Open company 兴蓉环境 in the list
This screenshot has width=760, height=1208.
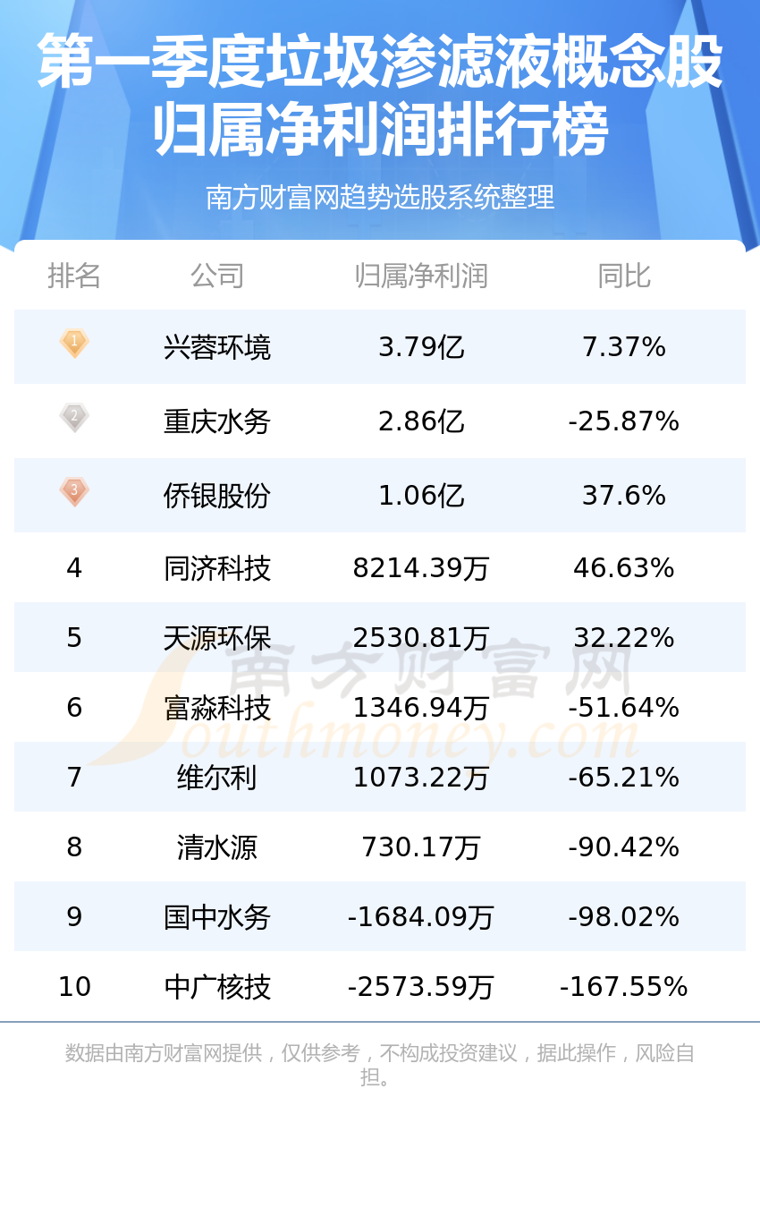217,346
